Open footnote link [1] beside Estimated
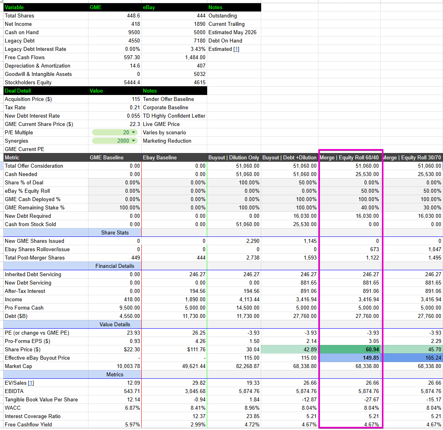The height and width of the screenshot is (430, 443). 236,49
